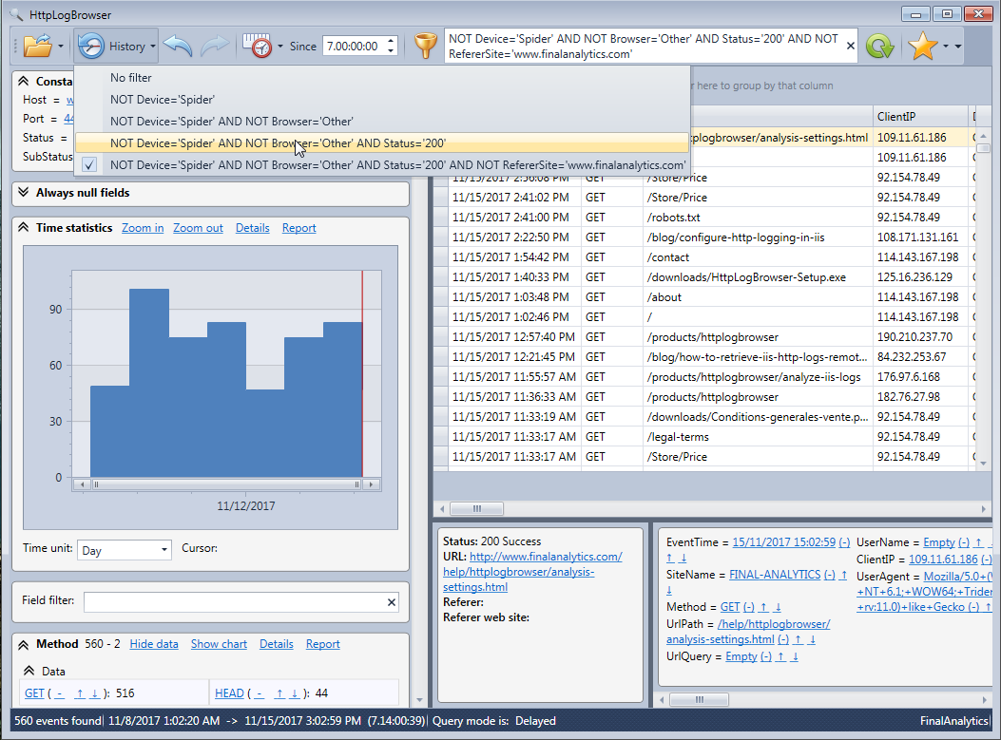1001x740 pixels.
Task: Click the Zoom out link
Action: [x=198, y=228]
